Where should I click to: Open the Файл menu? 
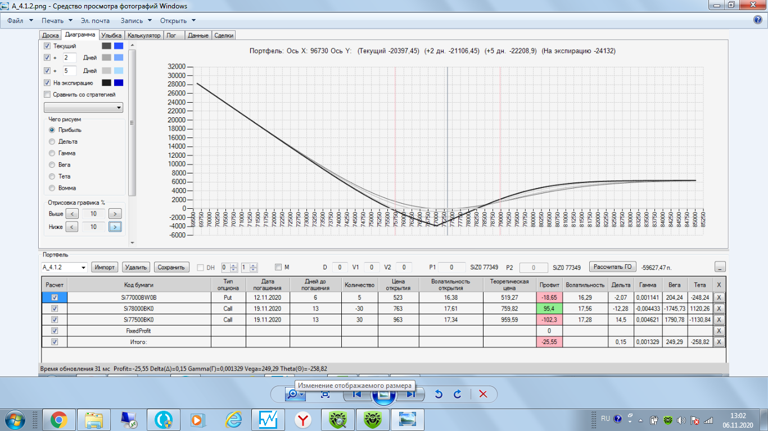click(x=20, y=21)
